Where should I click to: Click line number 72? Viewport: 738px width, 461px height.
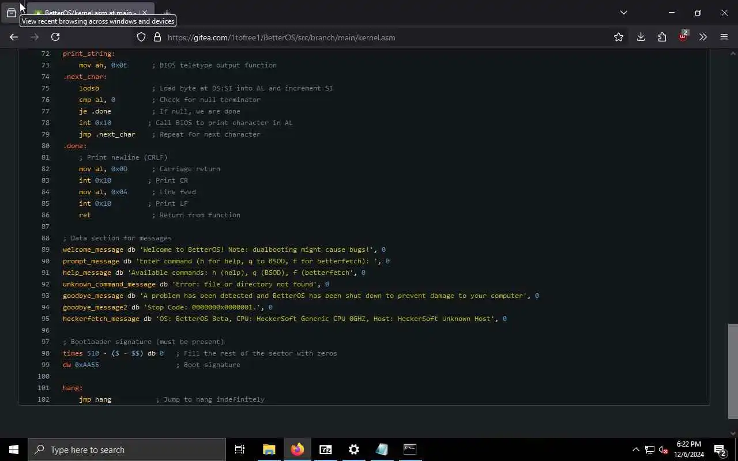tap(45, 54)
